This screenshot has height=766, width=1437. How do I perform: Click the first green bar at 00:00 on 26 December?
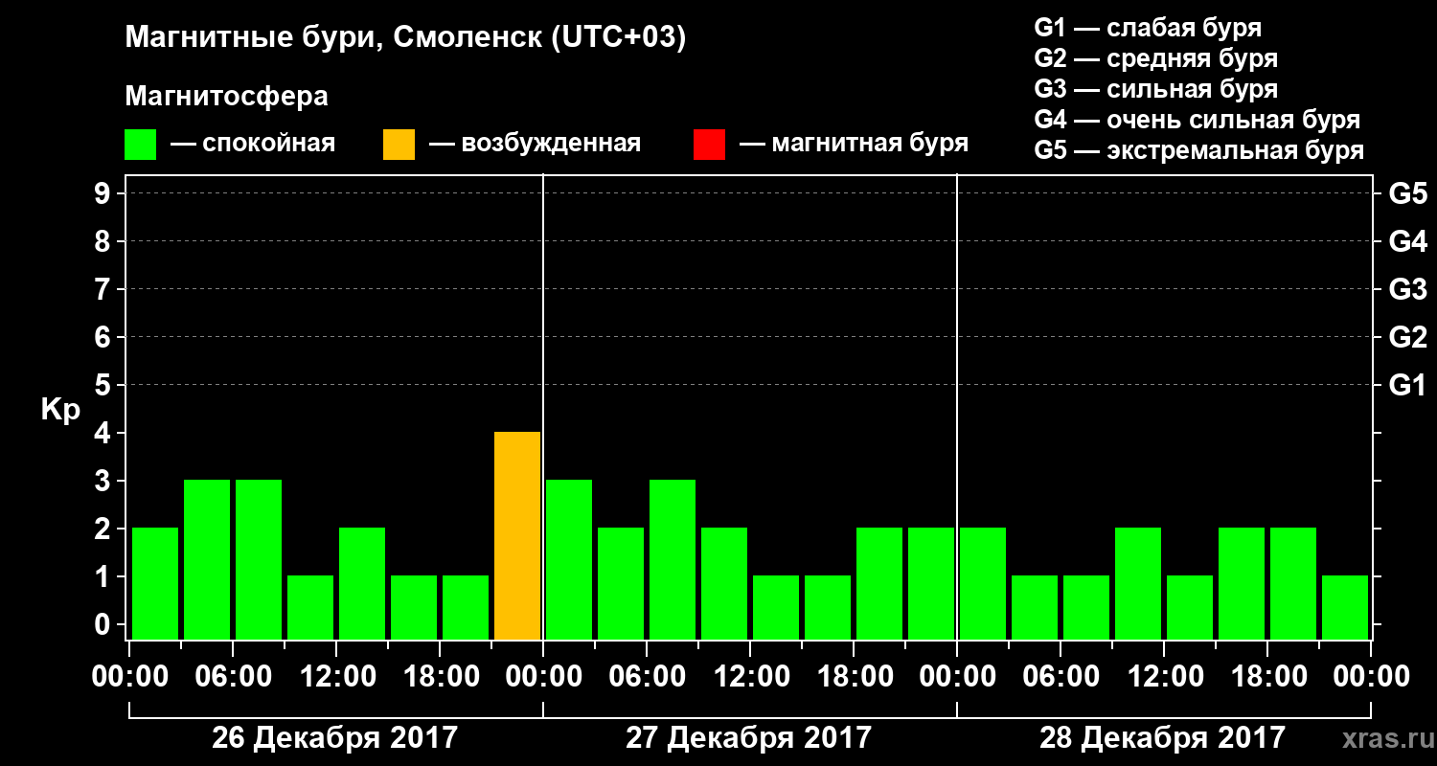coord(155,584)
